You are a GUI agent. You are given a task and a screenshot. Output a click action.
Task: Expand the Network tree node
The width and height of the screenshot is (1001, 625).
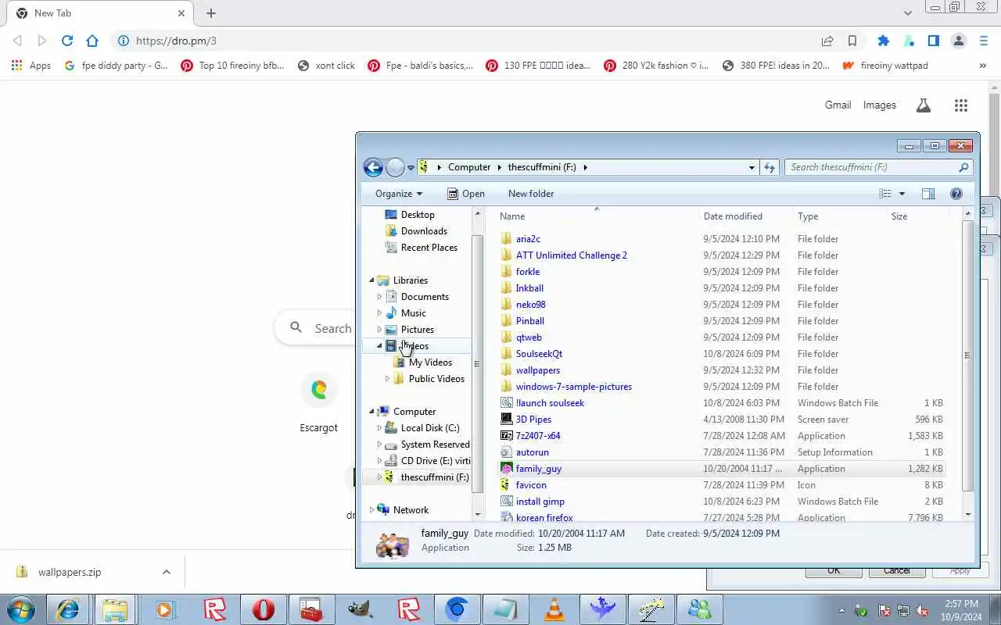click(x=372, y=510)
